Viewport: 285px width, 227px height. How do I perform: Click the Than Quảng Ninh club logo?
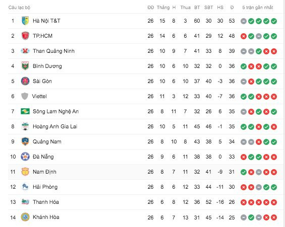(25, 51)
